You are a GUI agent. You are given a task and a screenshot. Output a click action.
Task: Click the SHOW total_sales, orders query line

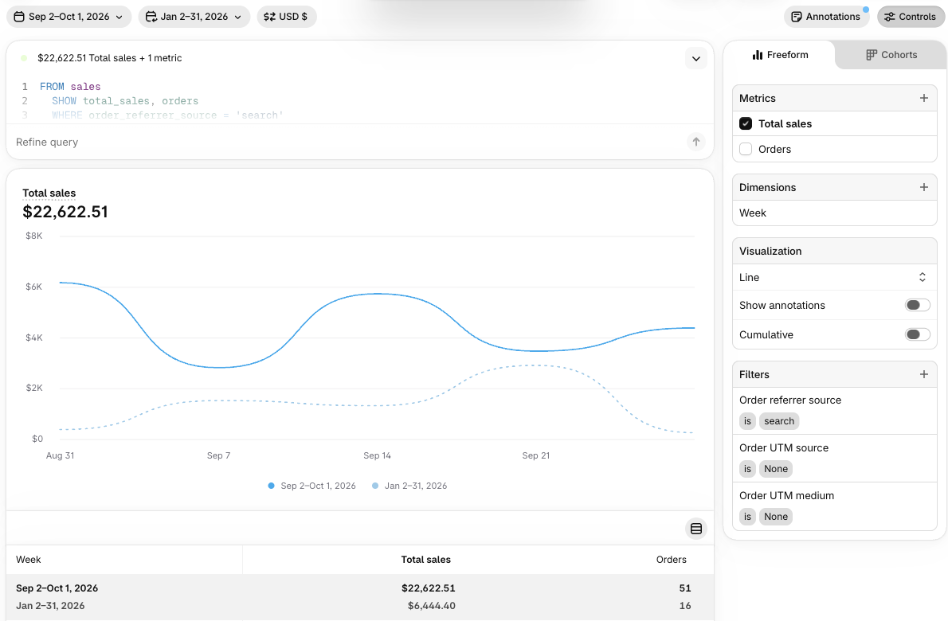point(125,101)
